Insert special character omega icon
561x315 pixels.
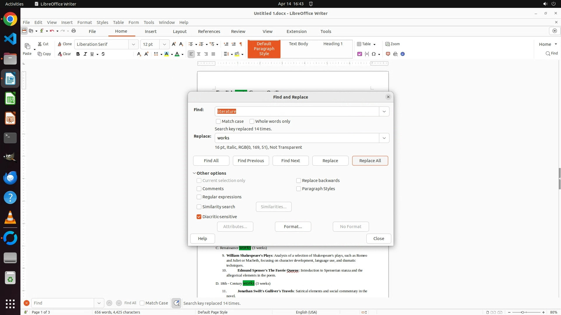[374, 54]
